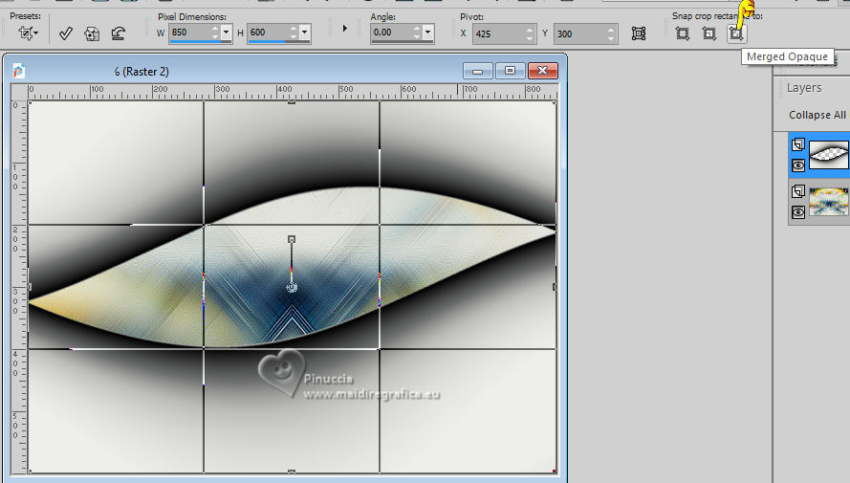
Task: Click the PaintShop Pro icon in image window title
Action: coord(18,71)
